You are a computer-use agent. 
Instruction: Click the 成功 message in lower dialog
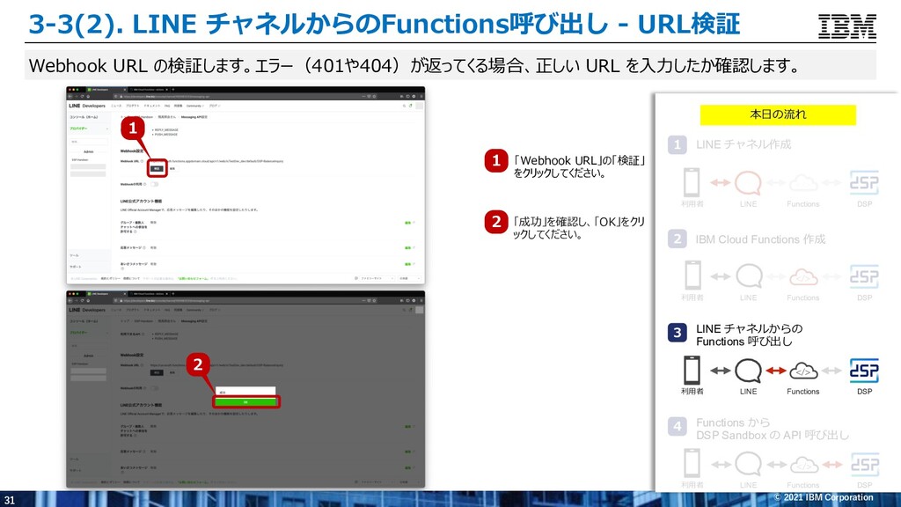click(223, 392)
